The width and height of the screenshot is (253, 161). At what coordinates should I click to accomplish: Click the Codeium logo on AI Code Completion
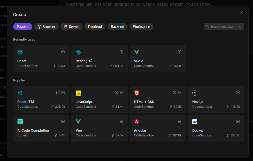pyautogui.click(x=20, y=121)
